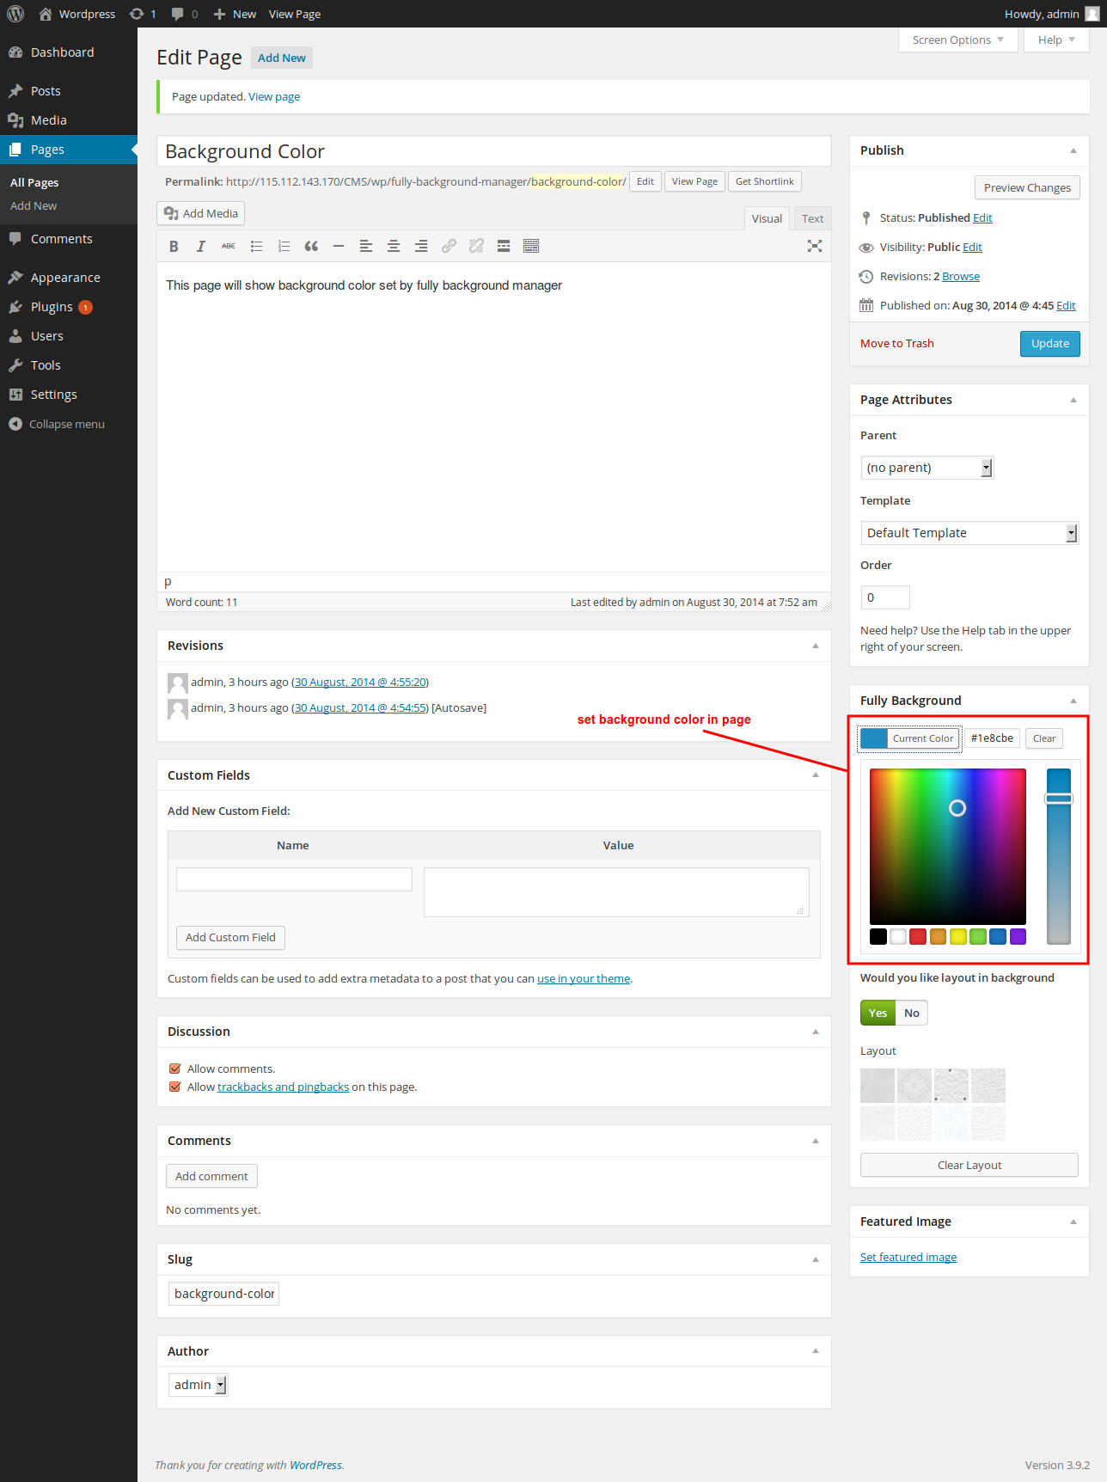Insert a blockquote using the toolbar
Viewport: 1107px width, 1482px height.
311,247
